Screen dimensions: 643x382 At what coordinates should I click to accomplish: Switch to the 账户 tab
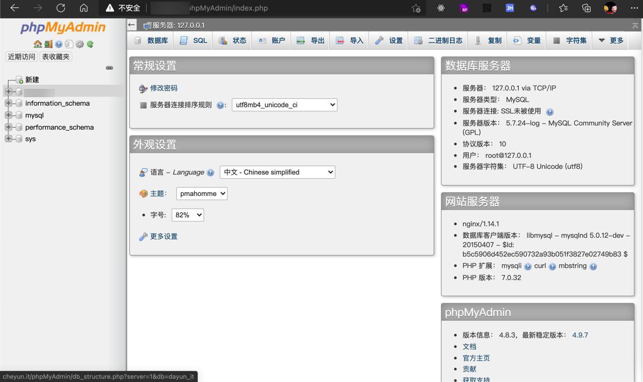tap(271, 40)
